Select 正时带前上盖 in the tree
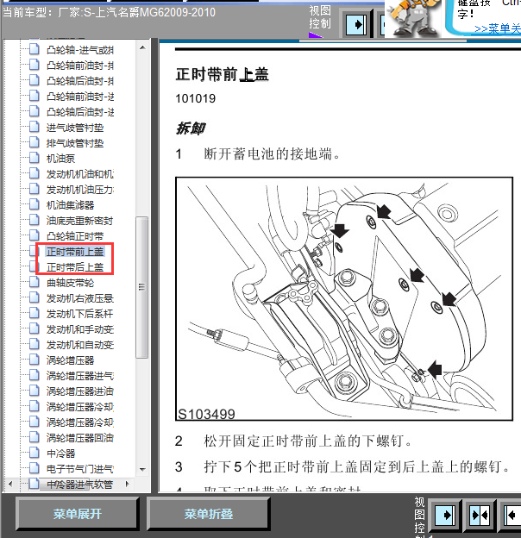 [x=75, y=252]
